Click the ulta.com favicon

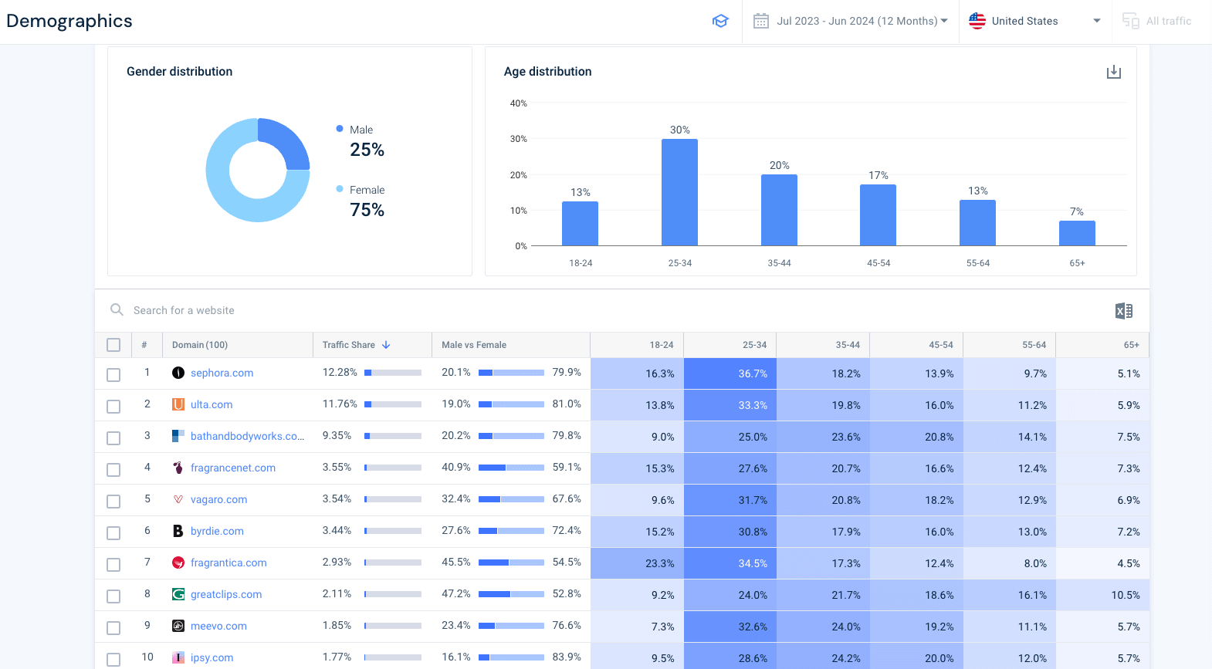coord(178,404)
